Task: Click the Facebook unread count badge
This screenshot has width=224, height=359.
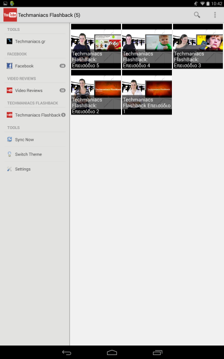Action: tap(62, 66)
